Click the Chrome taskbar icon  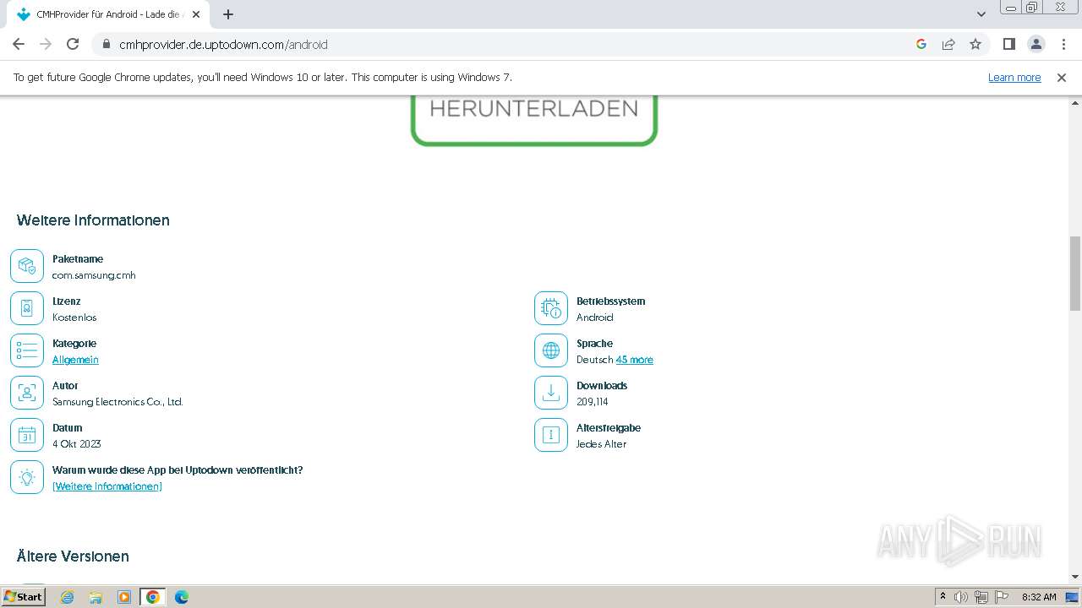pyautogui.click(x=153, y=597)
